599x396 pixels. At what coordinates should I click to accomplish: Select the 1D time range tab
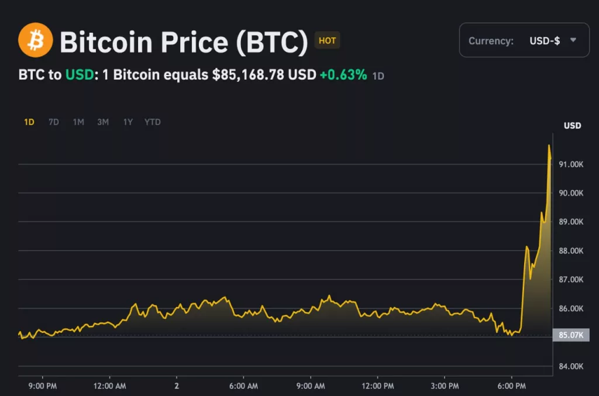[29, 122]
